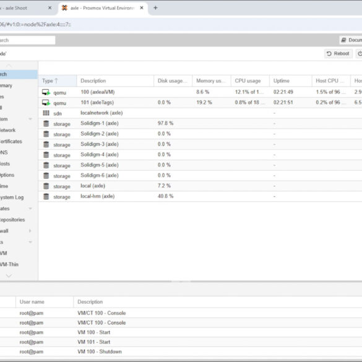This screenshot has width=362, height=362.
Task: Click the qemu icon for 100 (axleaiVM)
Action: tap(46, 92)
